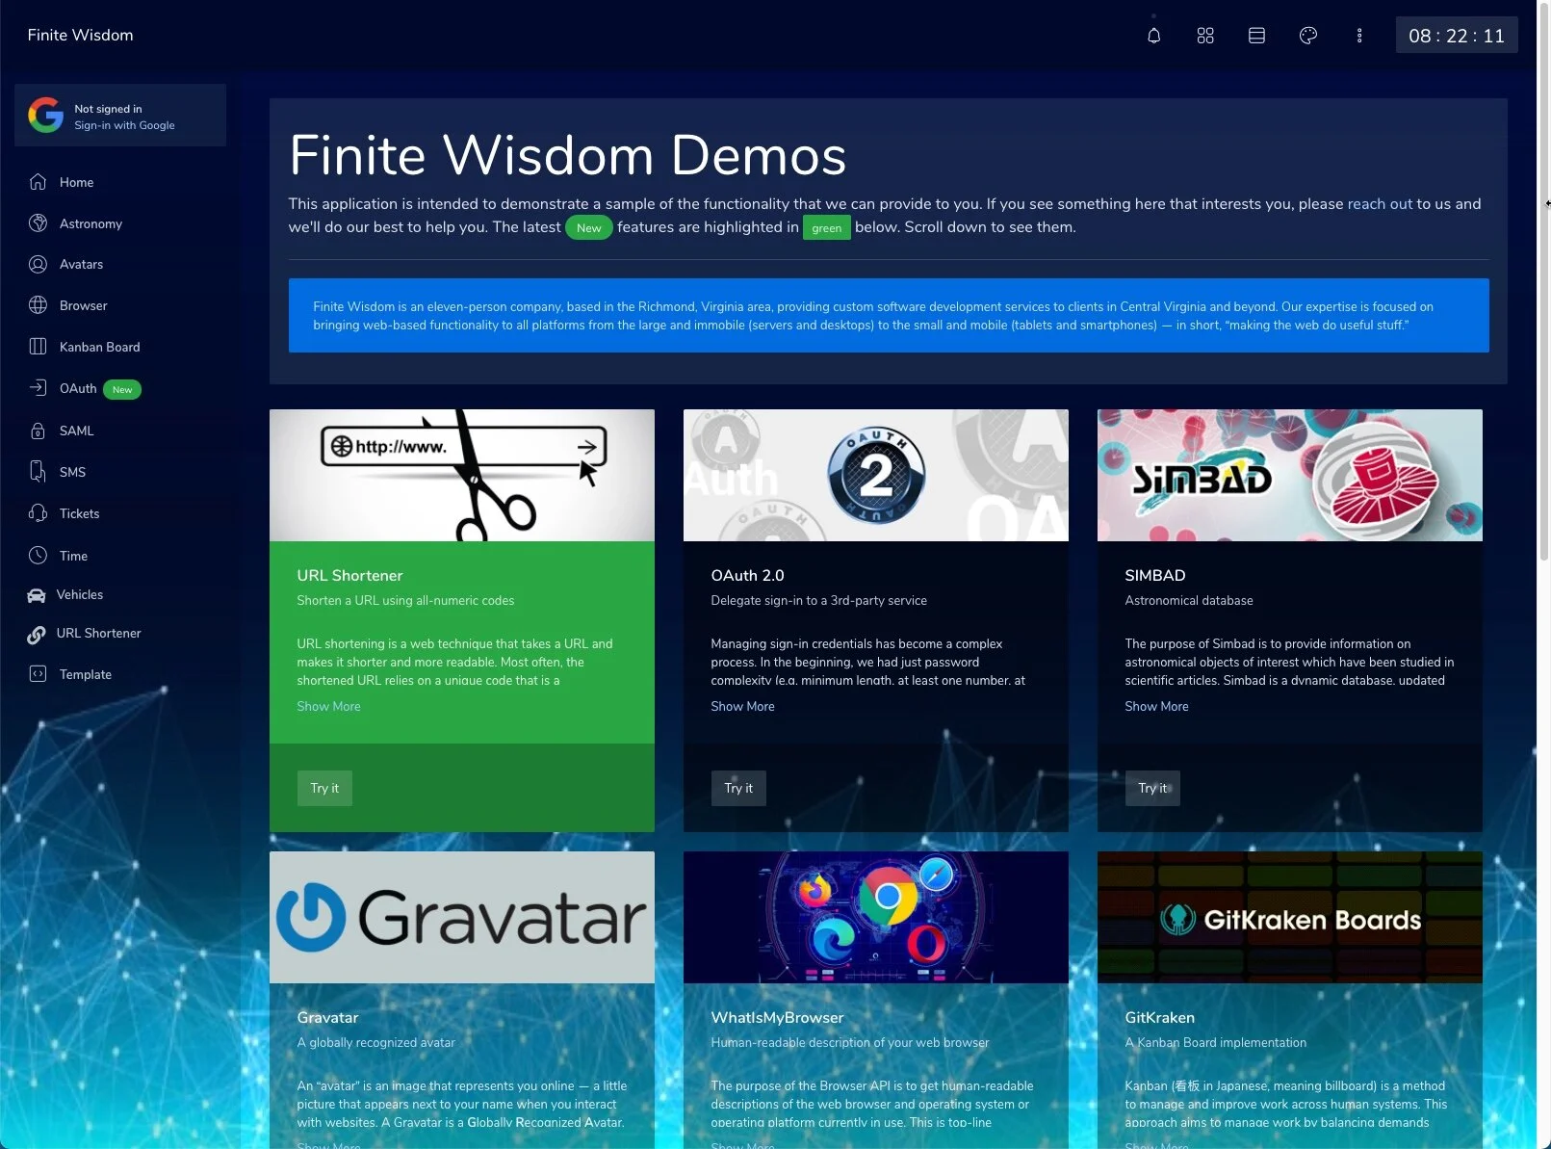
Task: Click the clock display 08:22:11
Action: [x=1456, y=36]
